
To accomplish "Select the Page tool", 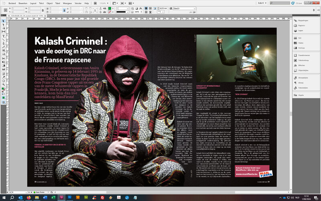I will click(4, 28).
